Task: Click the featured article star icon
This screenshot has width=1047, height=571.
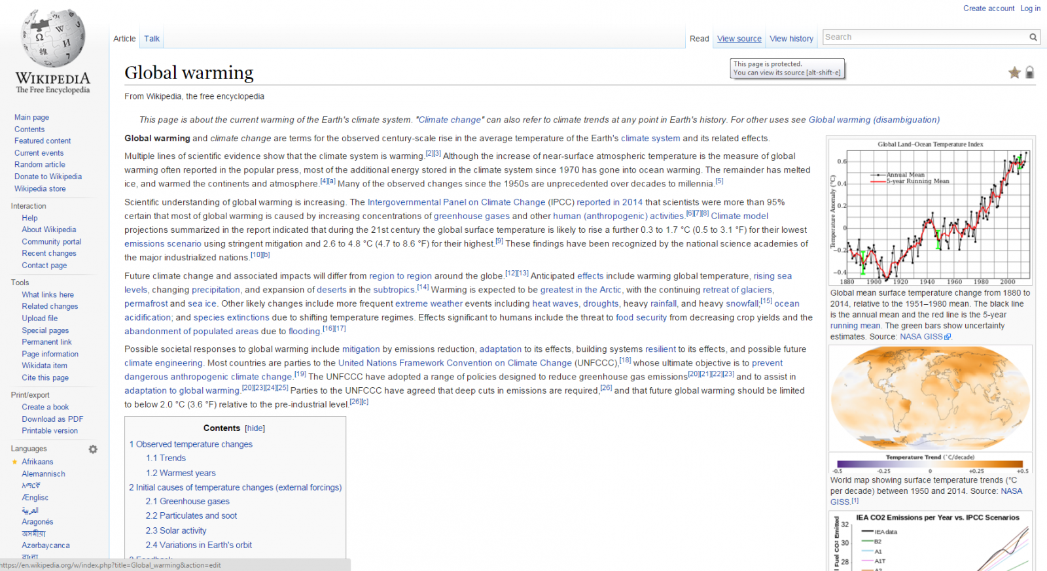Action: point(1014,73)
